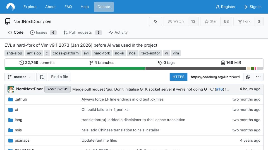Open commit 'nsis: add Chinese translation to nsis installer'

point(120,130)
